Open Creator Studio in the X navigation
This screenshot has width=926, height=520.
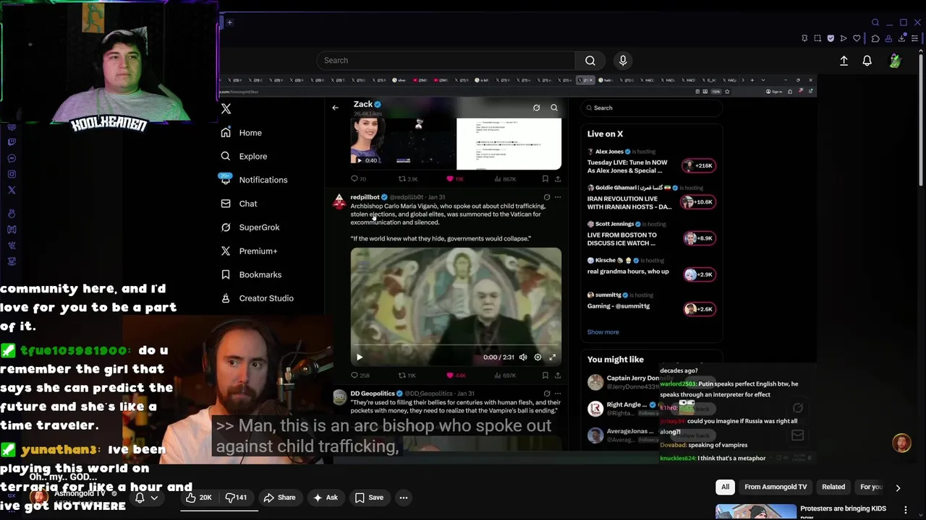257,298
